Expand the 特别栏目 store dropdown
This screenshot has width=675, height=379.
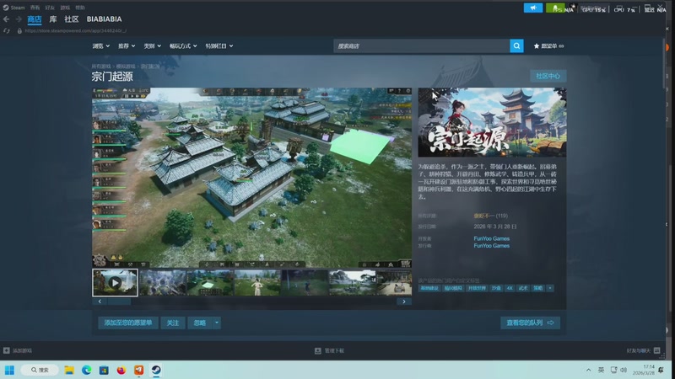click(x=219, y=46)
